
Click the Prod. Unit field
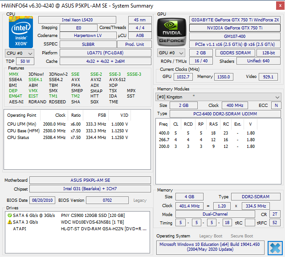click(134, 45)
